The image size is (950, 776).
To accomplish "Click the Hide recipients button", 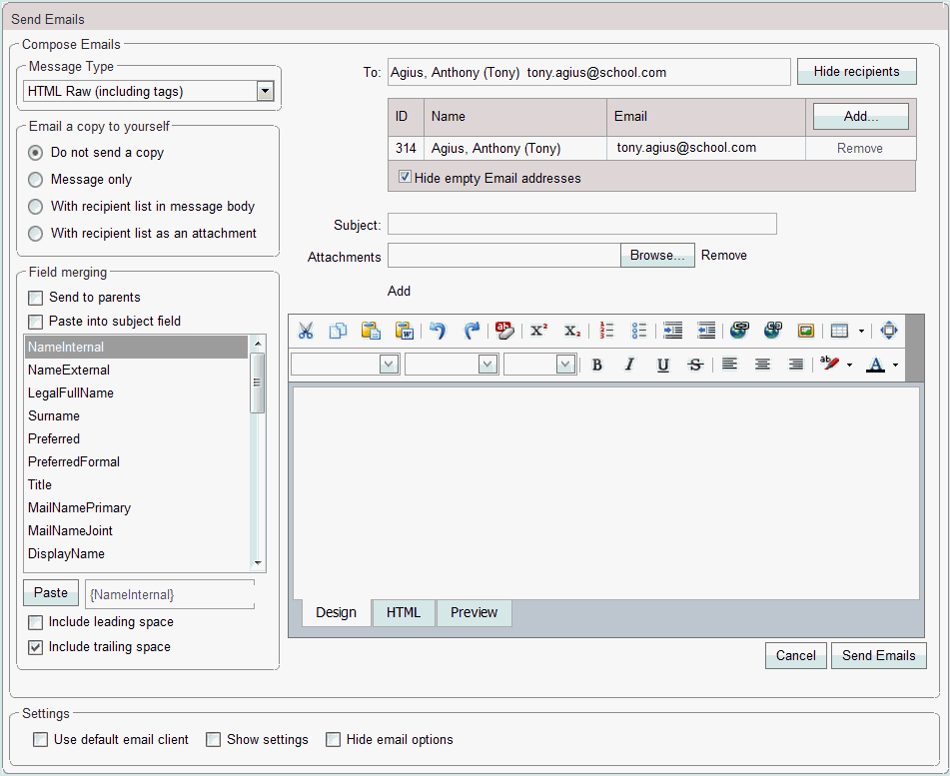I will pos(857,72).
